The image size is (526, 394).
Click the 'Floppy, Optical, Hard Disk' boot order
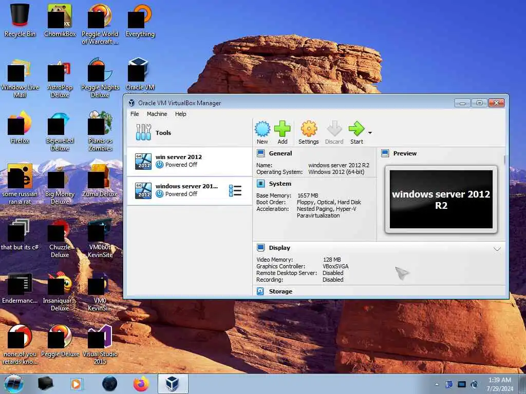point(329,202)
